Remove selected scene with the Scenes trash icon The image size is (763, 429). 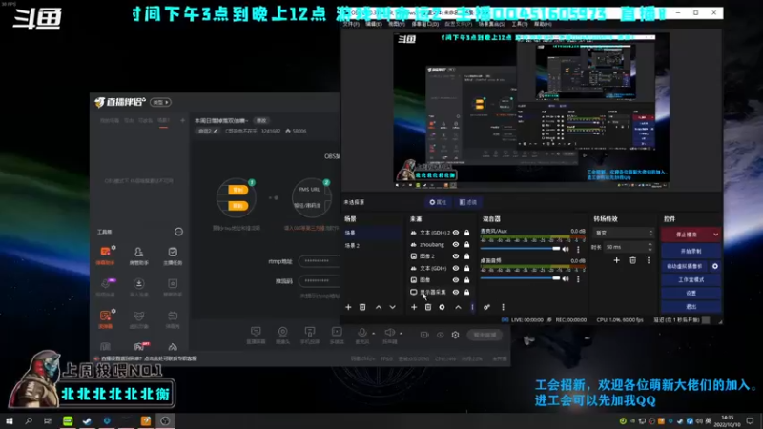362,307
